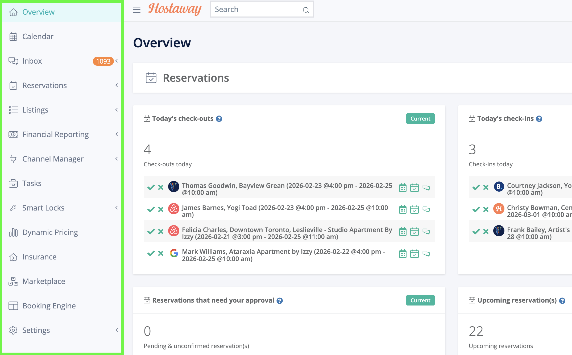The image size is (572, 355).
Task: Click the Channel Manager plug icon
Action: [13, 159]
